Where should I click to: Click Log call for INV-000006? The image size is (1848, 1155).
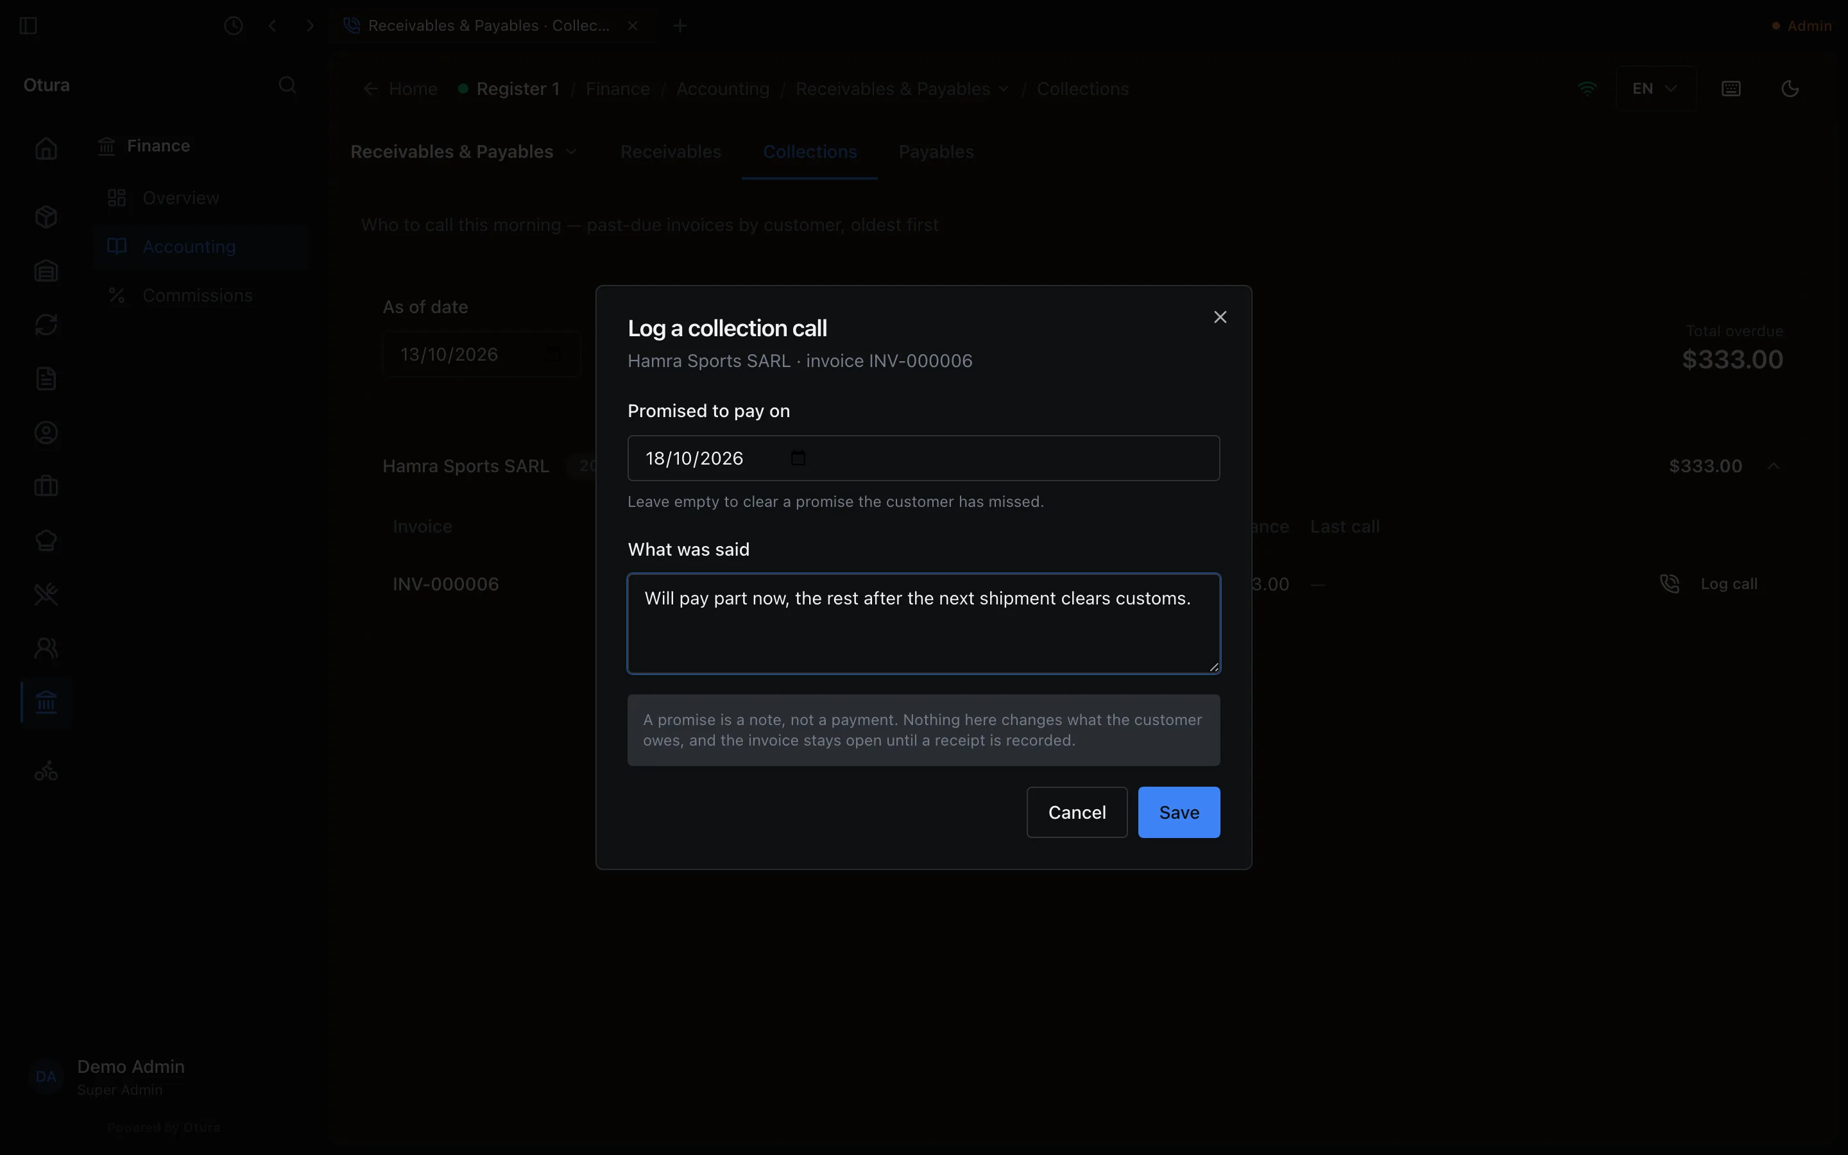[x=1709, y=584]
